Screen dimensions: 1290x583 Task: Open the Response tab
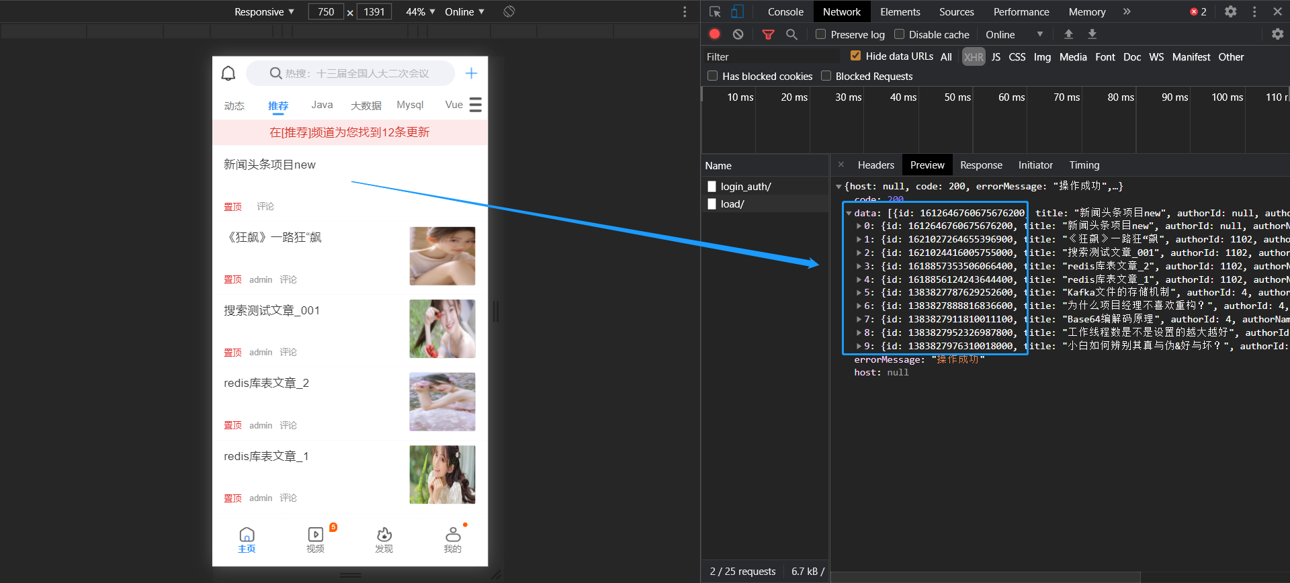tap(981, 165)
